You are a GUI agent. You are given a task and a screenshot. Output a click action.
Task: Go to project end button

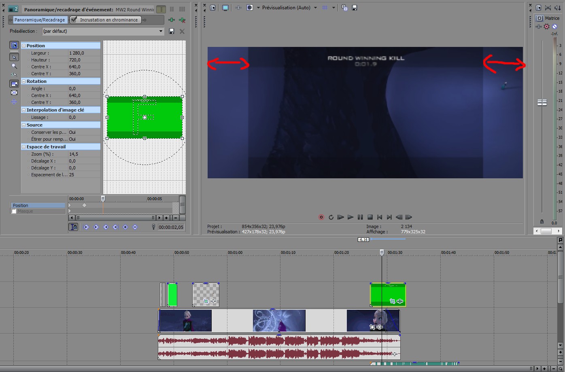tap(389, 217)
